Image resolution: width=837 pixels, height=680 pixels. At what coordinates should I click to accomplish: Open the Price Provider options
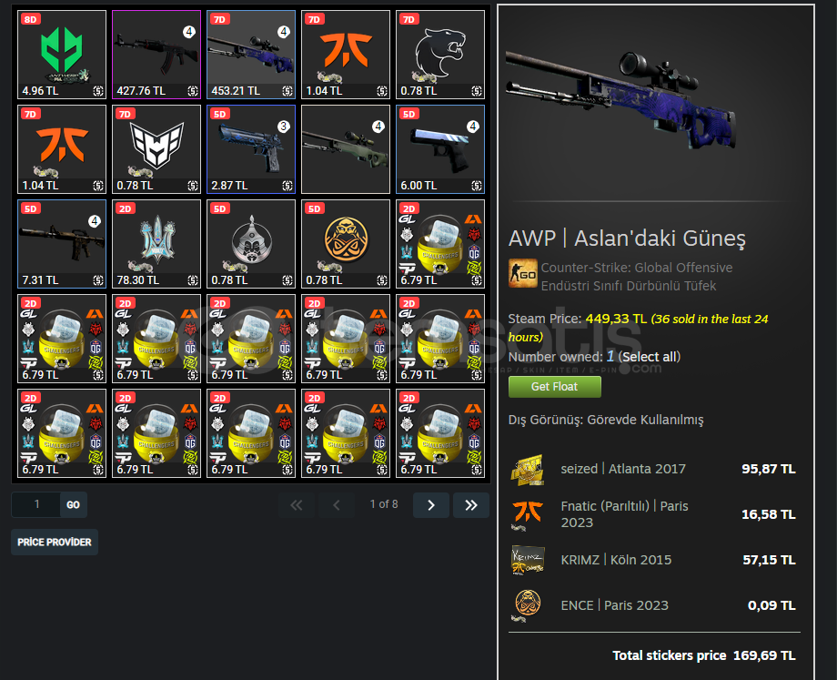[55, 543]
